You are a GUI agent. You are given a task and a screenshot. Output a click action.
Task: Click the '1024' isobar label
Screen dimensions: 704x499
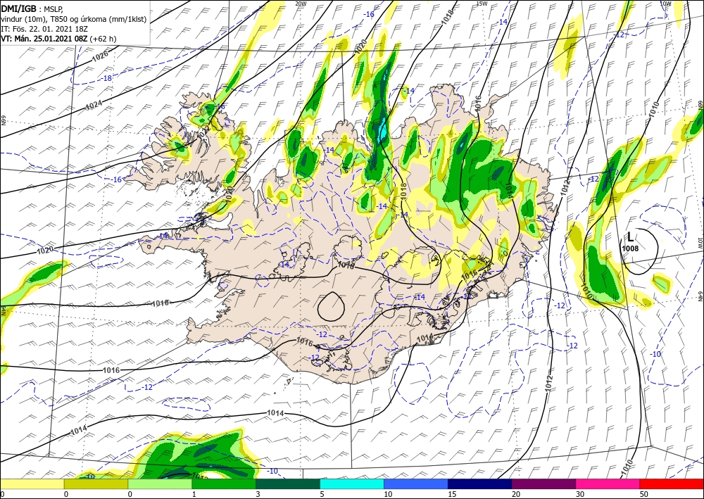(94, 105)
